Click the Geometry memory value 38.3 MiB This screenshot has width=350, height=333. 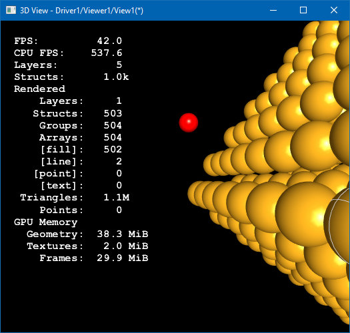point(123,234)
